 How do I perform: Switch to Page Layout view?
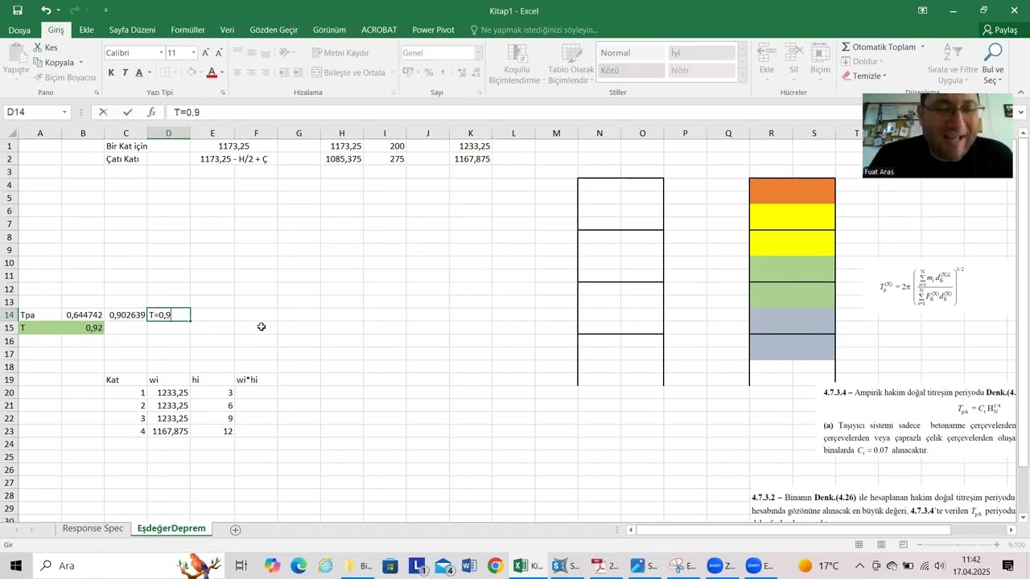pyautogui.click(x=881, y=545)
